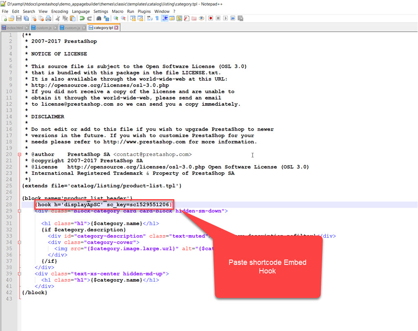Screen dimensions: 418x331
Task: Zoom in using the magnifier plus icon
Action: [116, 18]
